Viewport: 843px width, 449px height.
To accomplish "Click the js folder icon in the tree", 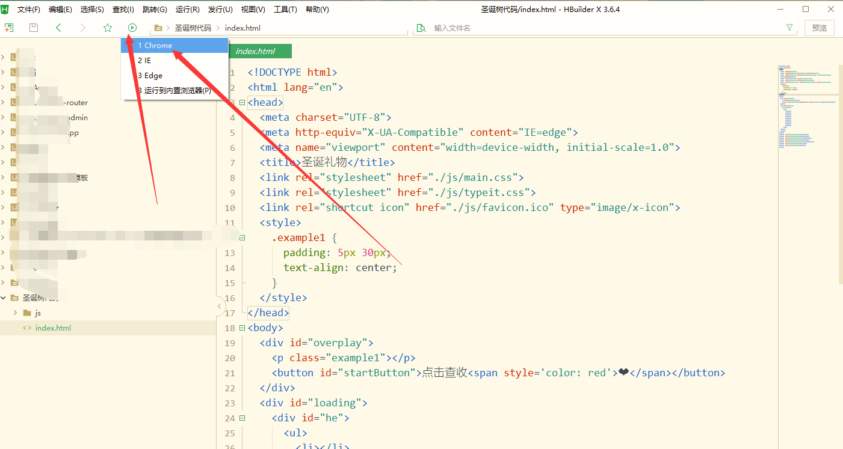I will click(26, 313).
